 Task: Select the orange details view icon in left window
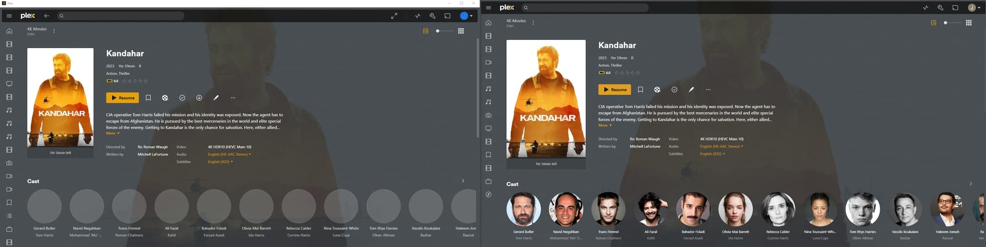coord(425,31)
